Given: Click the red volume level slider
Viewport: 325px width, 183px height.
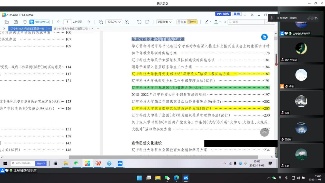Looking at the screenshot, I should coord(276,60).
